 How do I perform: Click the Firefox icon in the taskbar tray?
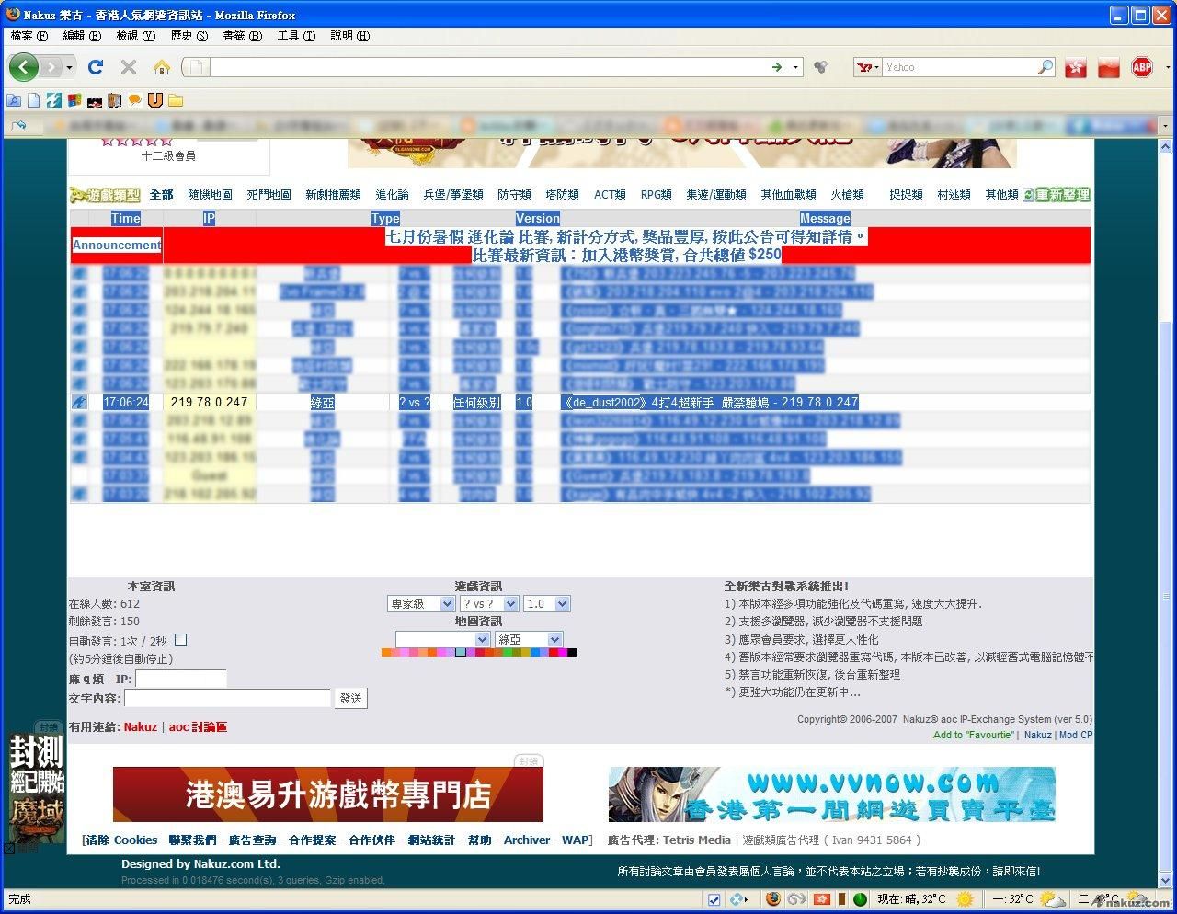pos(773,898)
